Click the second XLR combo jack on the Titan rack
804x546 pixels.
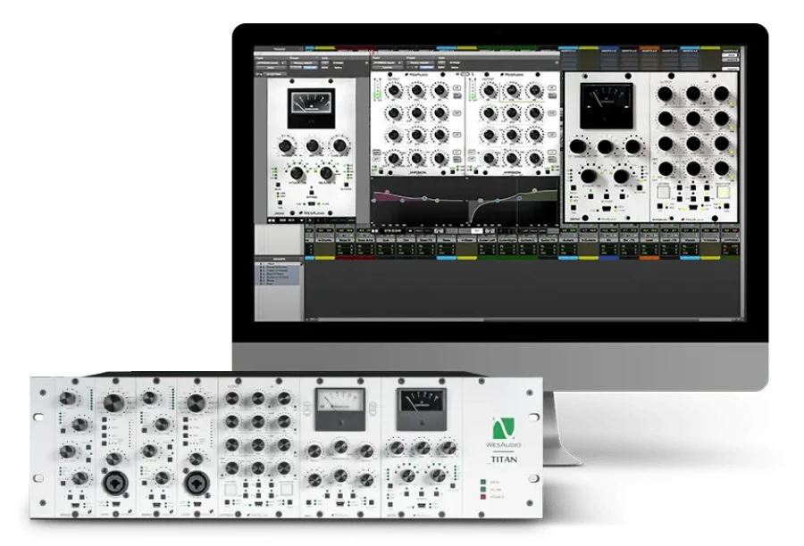point(197,483)
